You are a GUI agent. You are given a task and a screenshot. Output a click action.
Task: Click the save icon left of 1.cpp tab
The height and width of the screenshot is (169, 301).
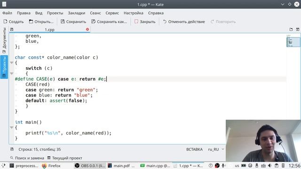click(x=12, y=29)
